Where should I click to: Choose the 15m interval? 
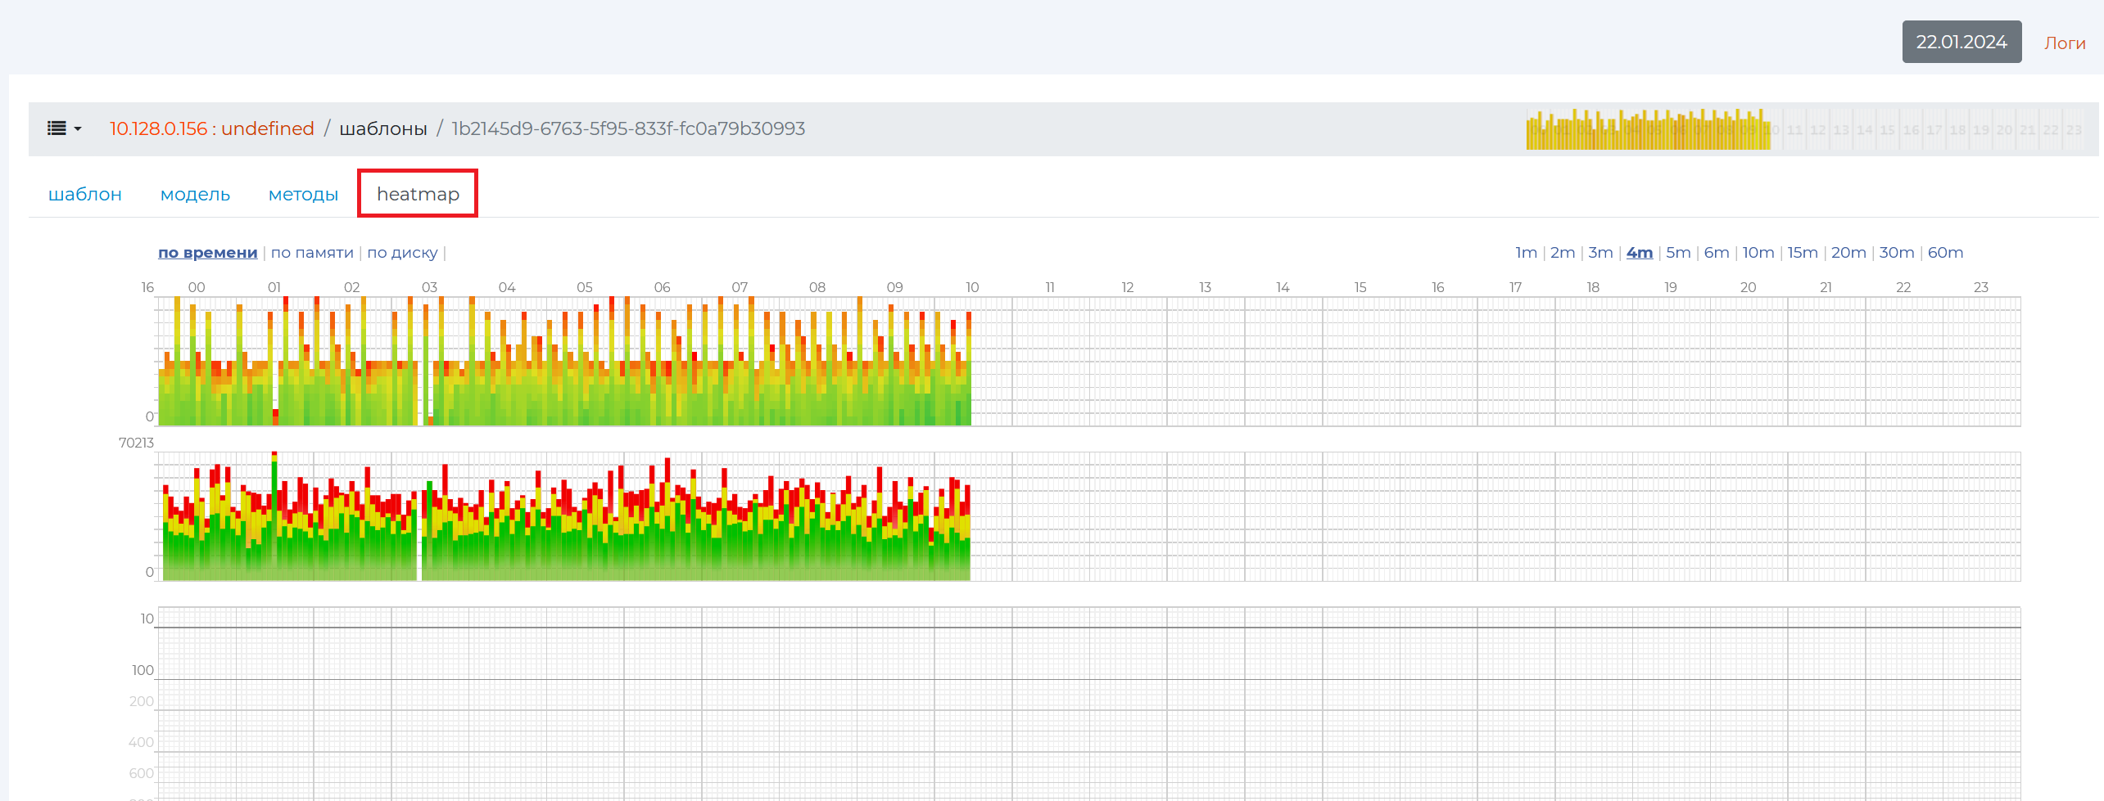tap(1802, 253)
